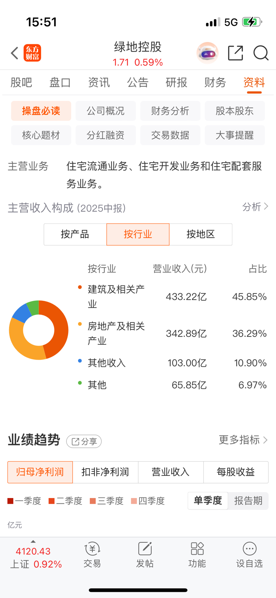This screenshot has height=598, width=276.
Task: Open the search magnifier icon
Action: coord(261,53)
